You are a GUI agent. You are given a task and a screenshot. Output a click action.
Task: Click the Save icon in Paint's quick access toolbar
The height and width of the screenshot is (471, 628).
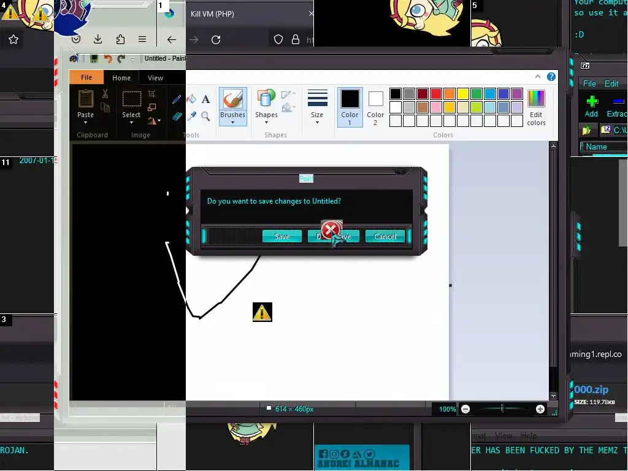(x=94, y=59)
